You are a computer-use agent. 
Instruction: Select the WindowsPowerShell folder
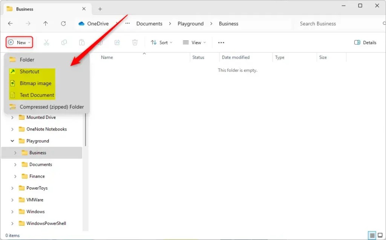46,223
